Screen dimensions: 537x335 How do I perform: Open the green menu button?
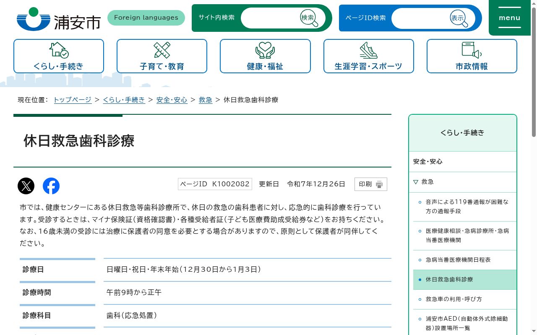point(510,18)
